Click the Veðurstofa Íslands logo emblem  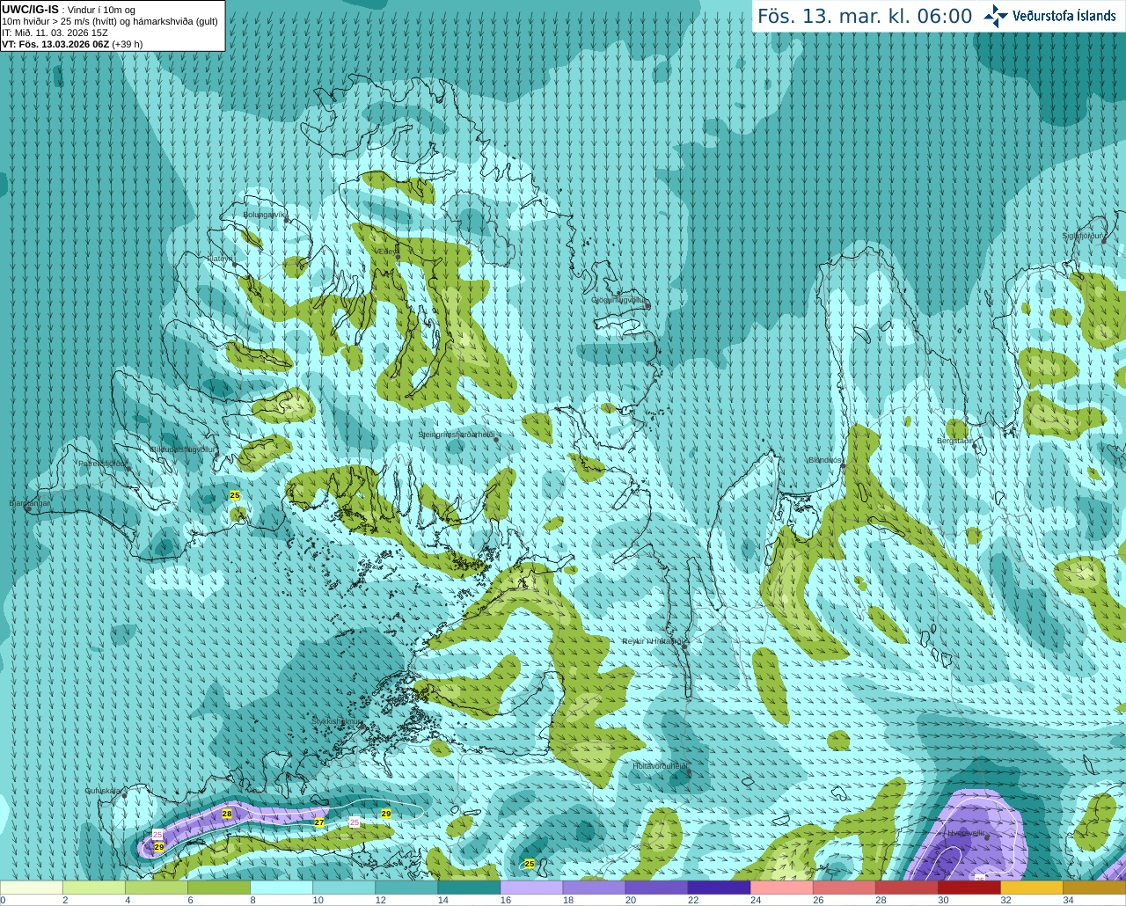tap(996, 16)
